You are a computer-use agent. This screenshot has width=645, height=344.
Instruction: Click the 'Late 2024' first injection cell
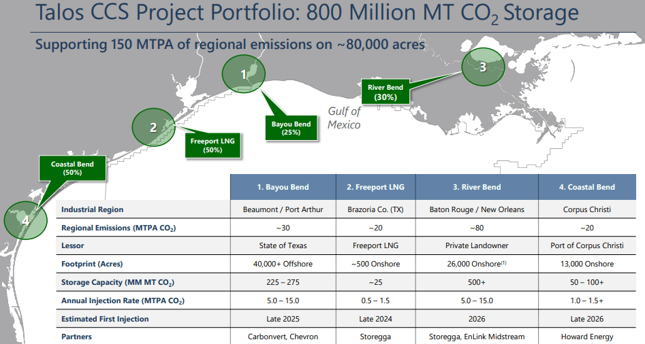[375, 319]
